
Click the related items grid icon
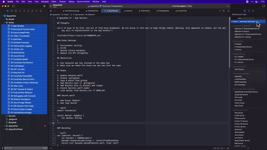(x=51, y=11)
